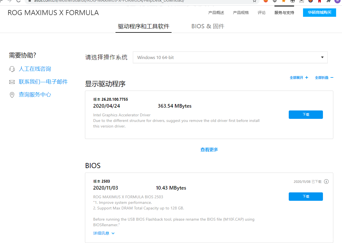The height and width of the screenshot is (243, 342).
Task: Open the 产品概述 menu item
Action: click(x=216, y=13)
